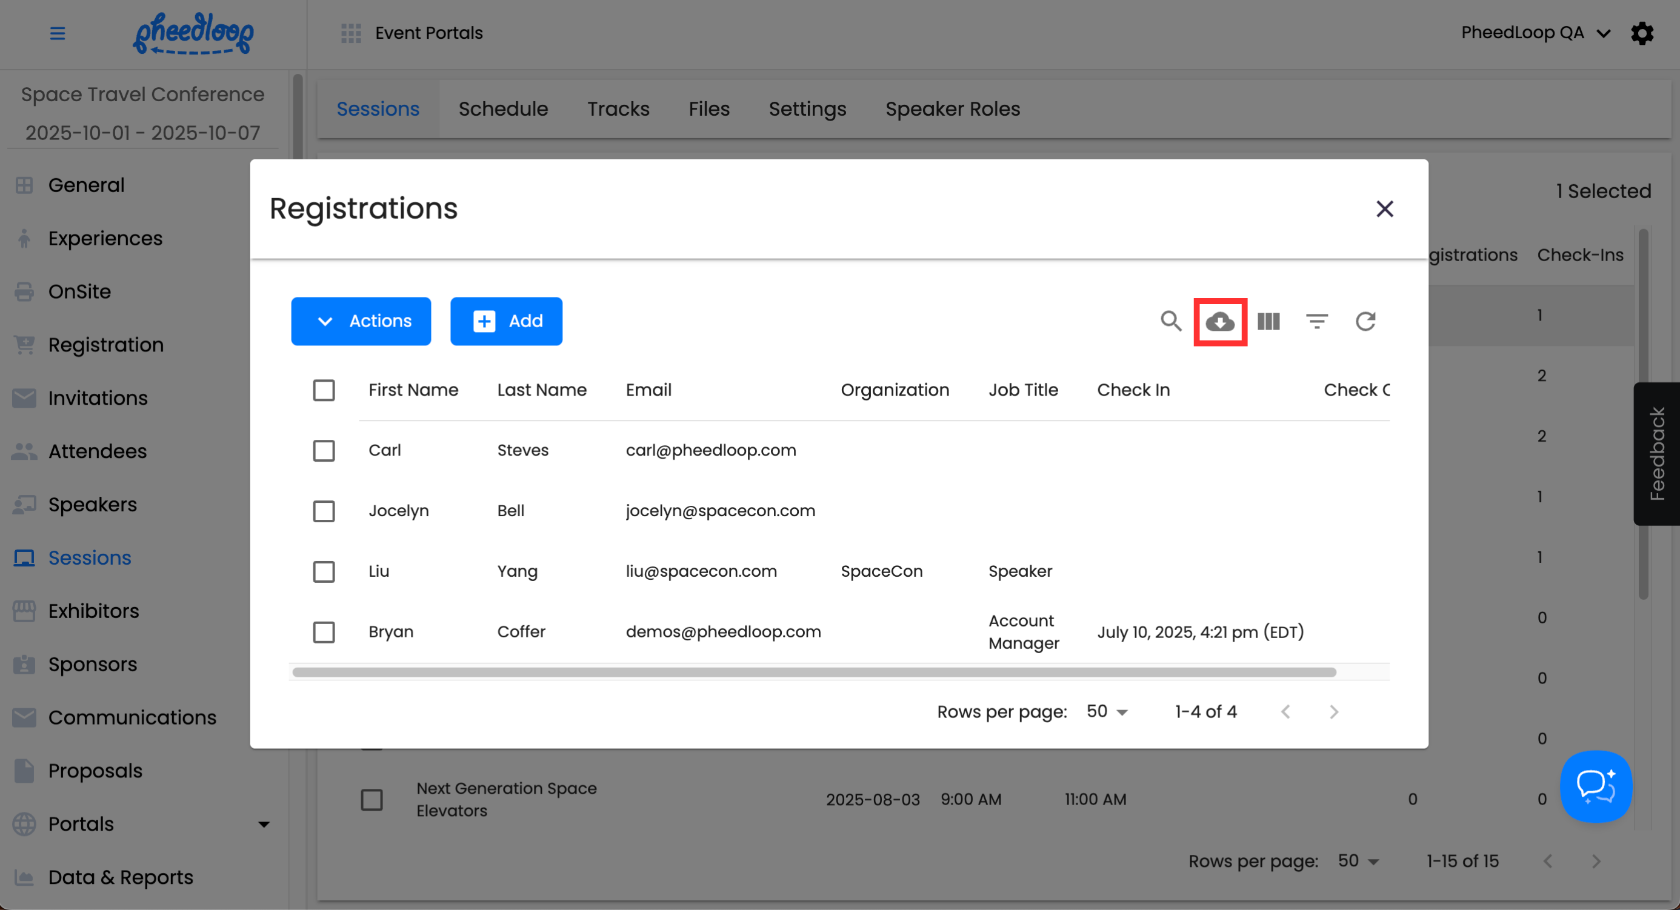This screenshot has width=1680, height=910.
Task: Expand the Actions dropdown button
Action: (x=361, y=320)
